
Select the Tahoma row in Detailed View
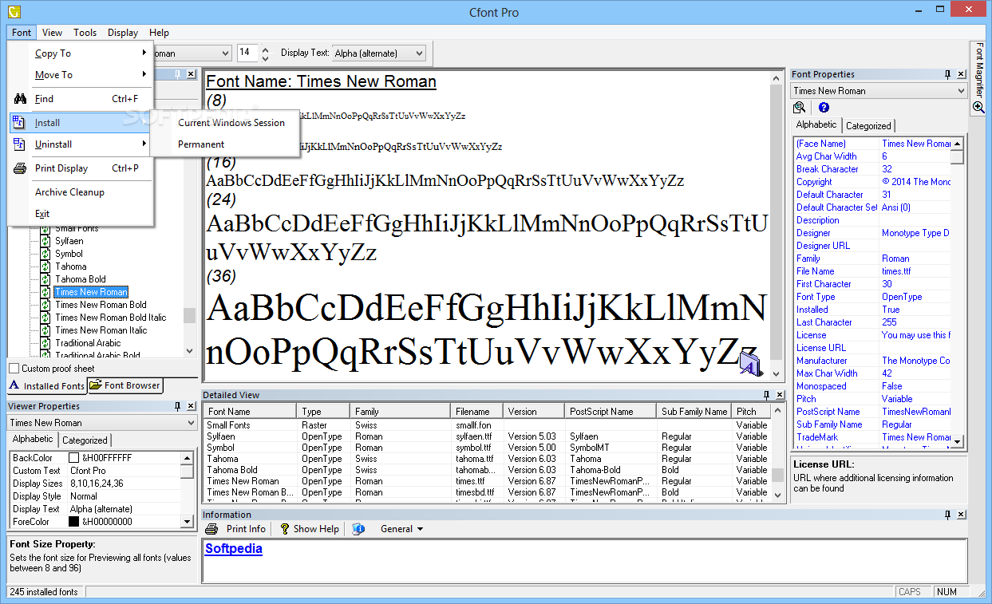tap(486, 459)
